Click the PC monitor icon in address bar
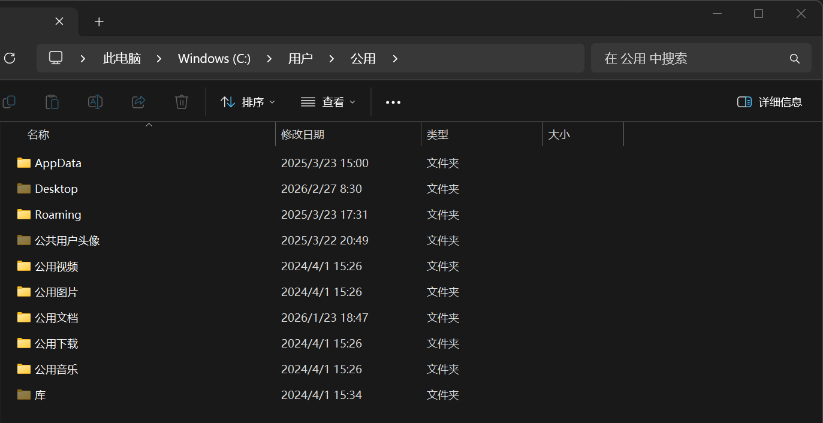 pos(56,58)
